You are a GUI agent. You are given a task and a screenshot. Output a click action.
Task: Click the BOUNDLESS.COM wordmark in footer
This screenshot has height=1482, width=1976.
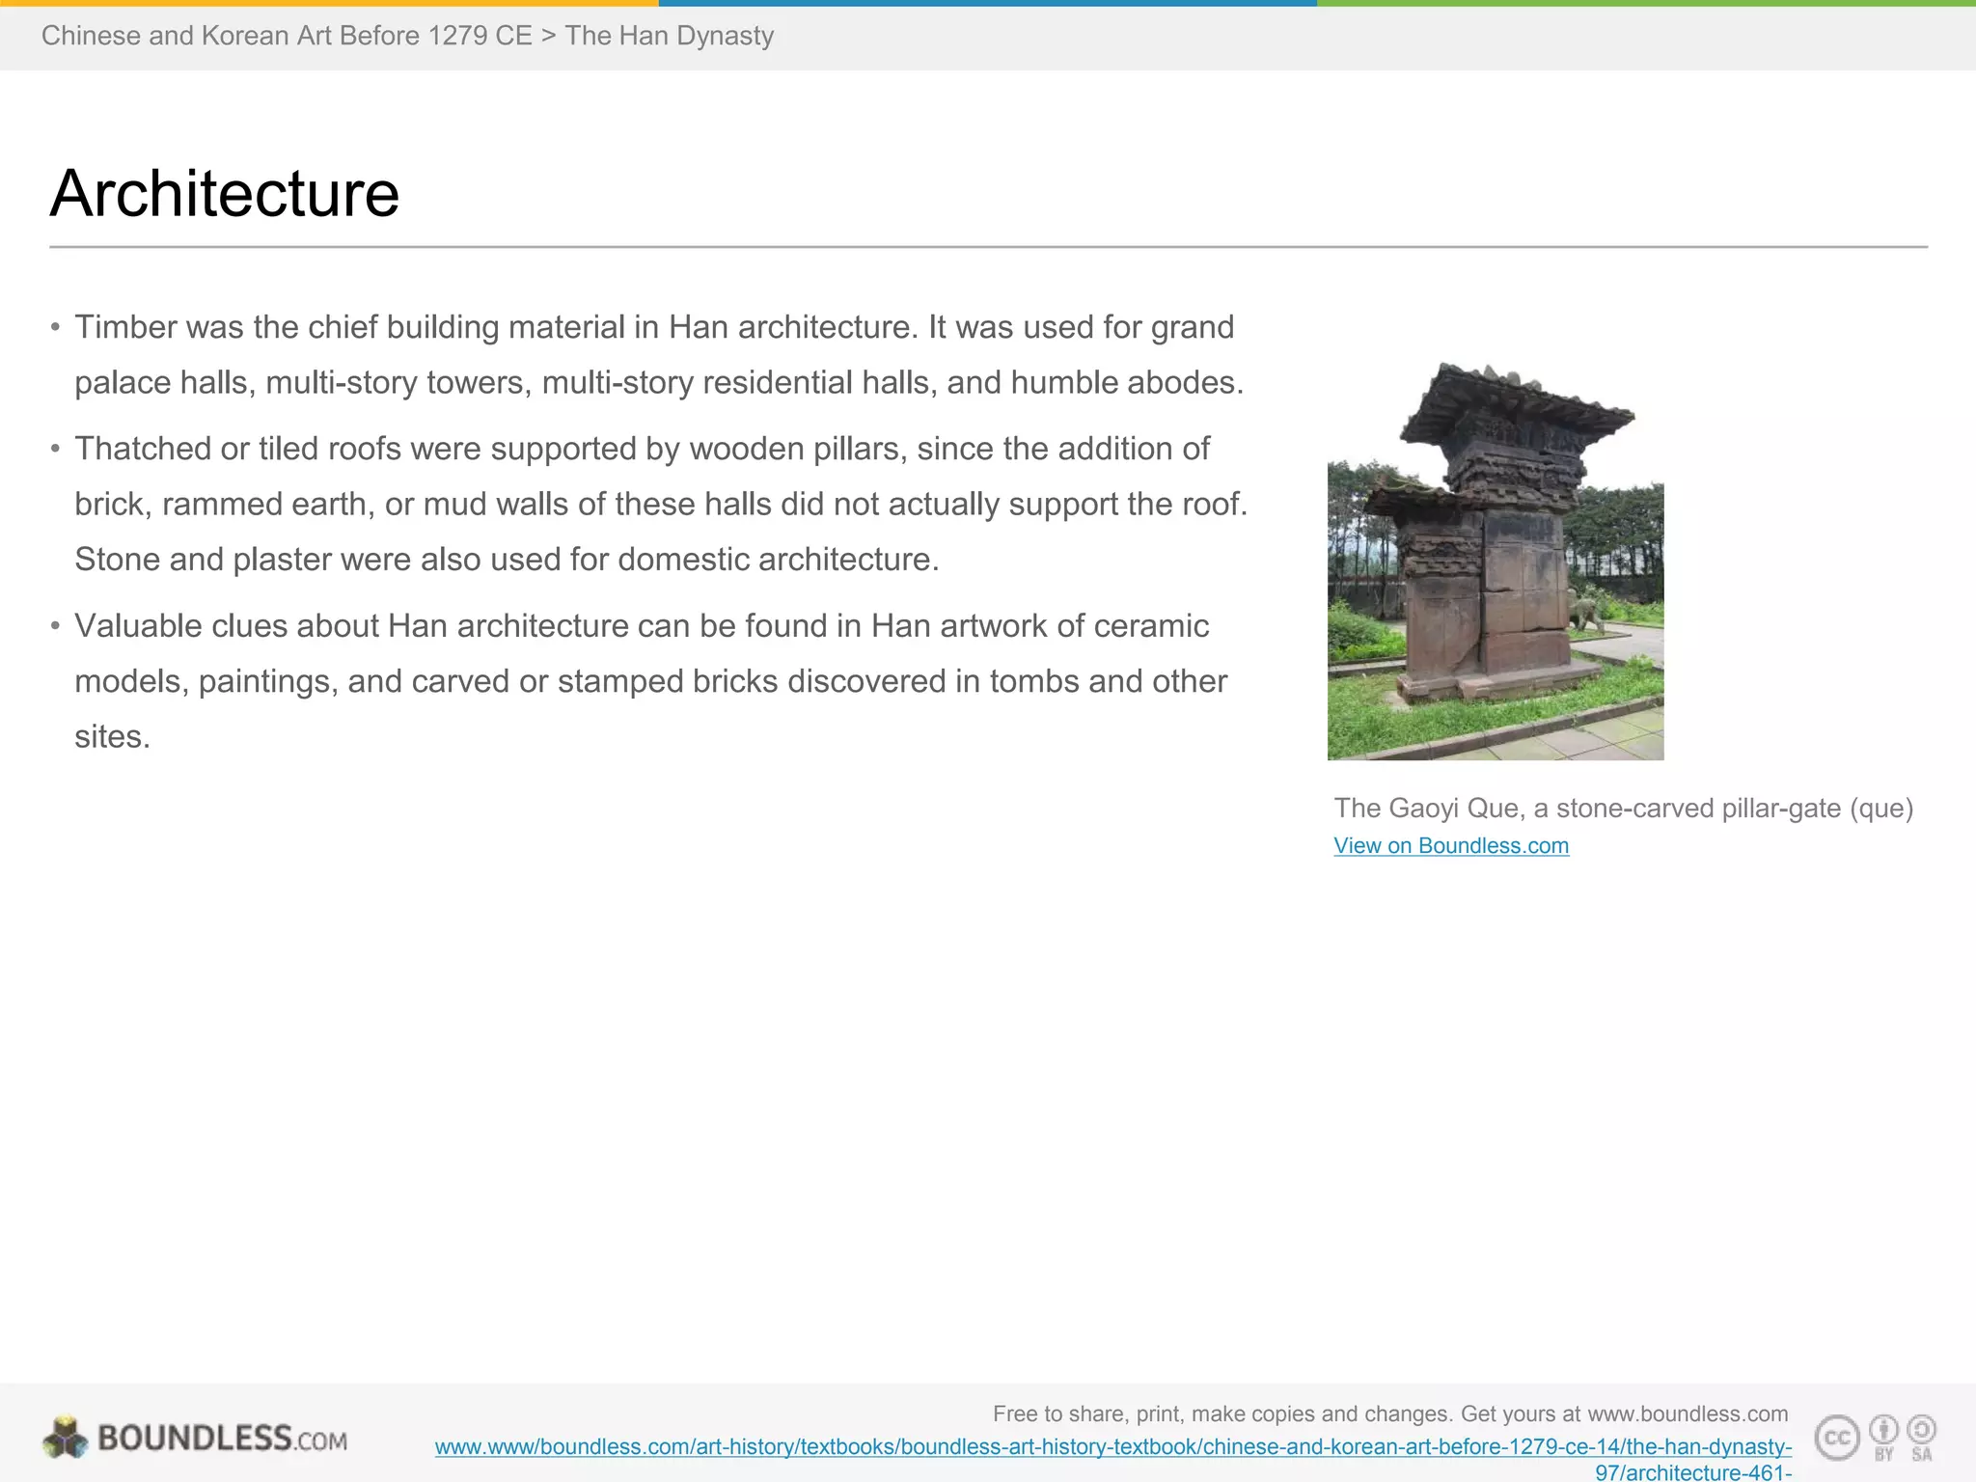coord(222,1439)
